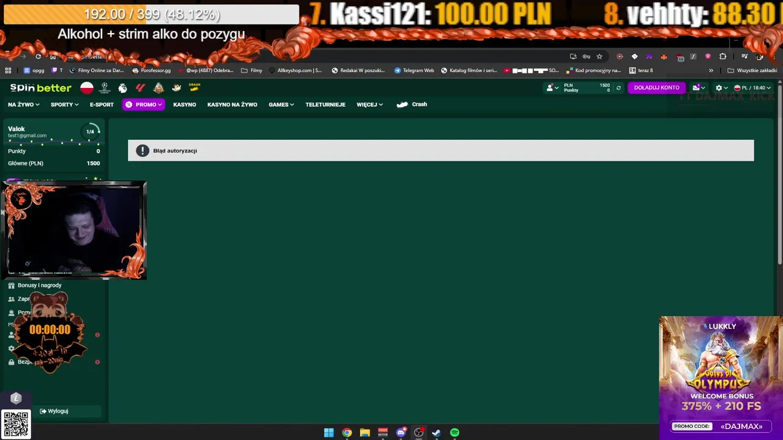Open File Explorer from the taskbar
Screen dimensions: 783x440
[365, 433]
